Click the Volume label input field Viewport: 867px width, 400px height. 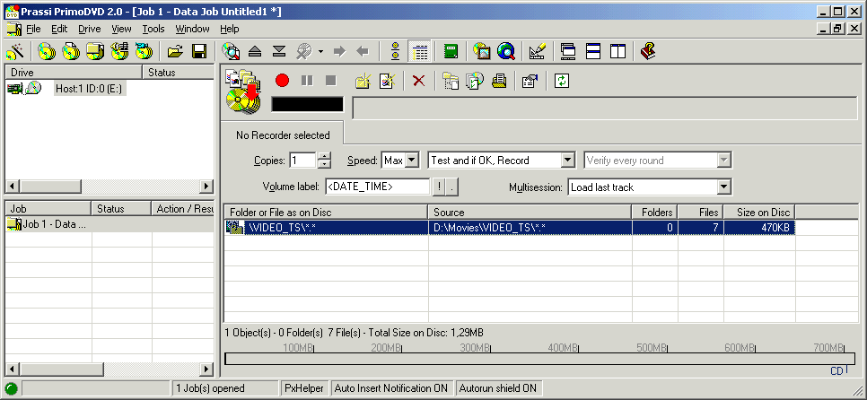(x=377, y=187)
